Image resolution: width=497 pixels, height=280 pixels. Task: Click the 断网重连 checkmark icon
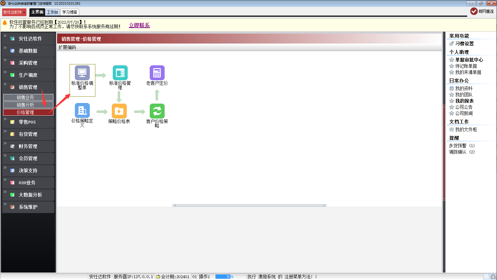click(x=474, y=11)
